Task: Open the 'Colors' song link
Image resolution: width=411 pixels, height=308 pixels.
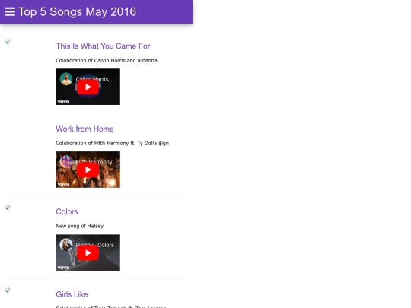Action: pyautogui.click(x=67, y=211)
